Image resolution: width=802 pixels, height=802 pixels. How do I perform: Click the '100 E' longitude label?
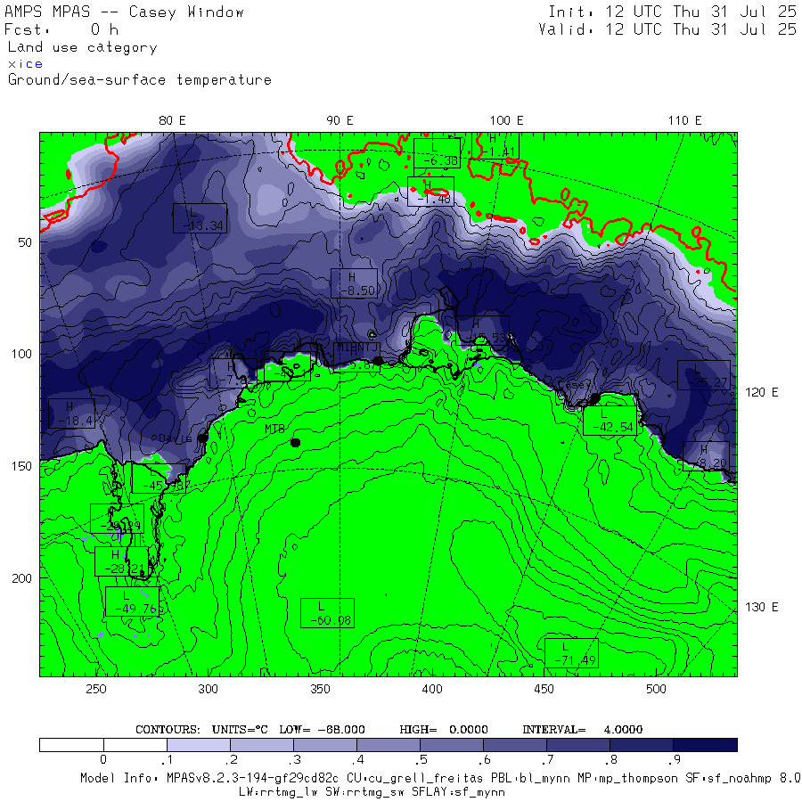[x=506, y=120]
